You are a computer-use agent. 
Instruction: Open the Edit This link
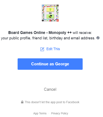(x=53, y=49)
